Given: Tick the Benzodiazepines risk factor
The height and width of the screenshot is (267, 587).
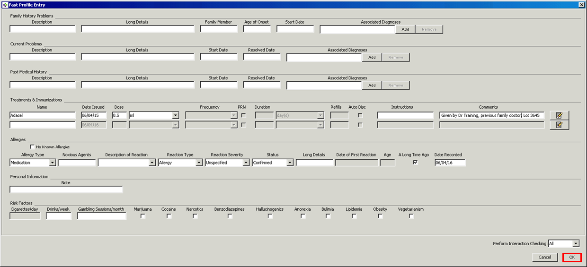Looking at the screenshot, I should click(230, 216).
